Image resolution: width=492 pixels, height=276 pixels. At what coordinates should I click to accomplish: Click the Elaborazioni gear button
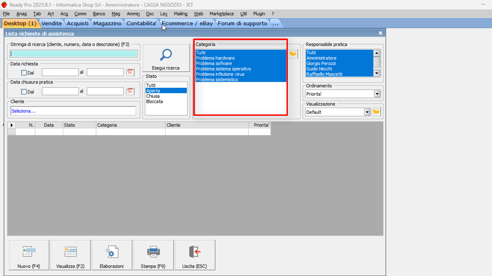tap(112, 255)
